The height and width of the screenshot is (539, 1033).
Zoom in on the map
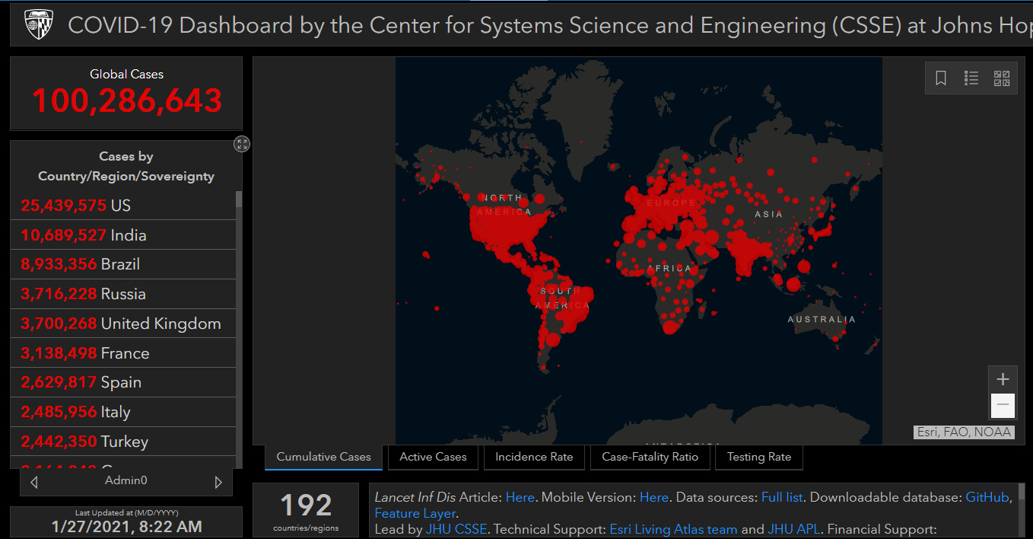pyautogui.click(x=1003, y=379)
